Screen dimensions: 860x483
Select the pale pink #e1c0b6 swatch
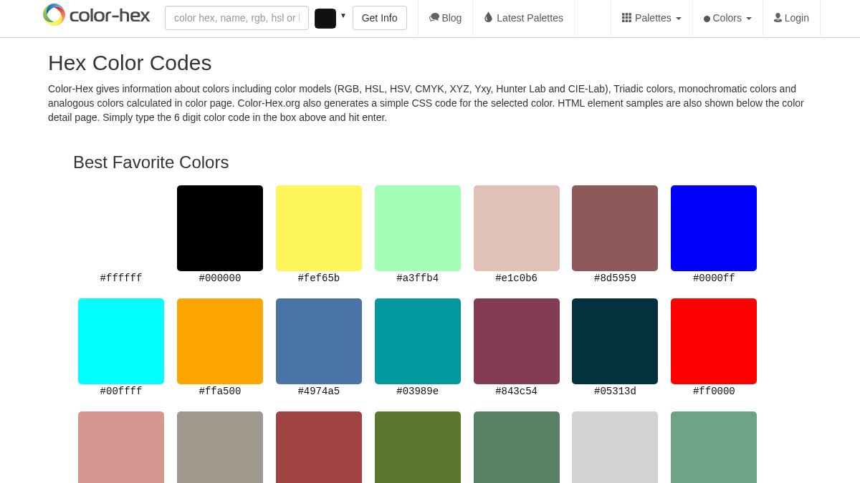(x=517, y=228)
